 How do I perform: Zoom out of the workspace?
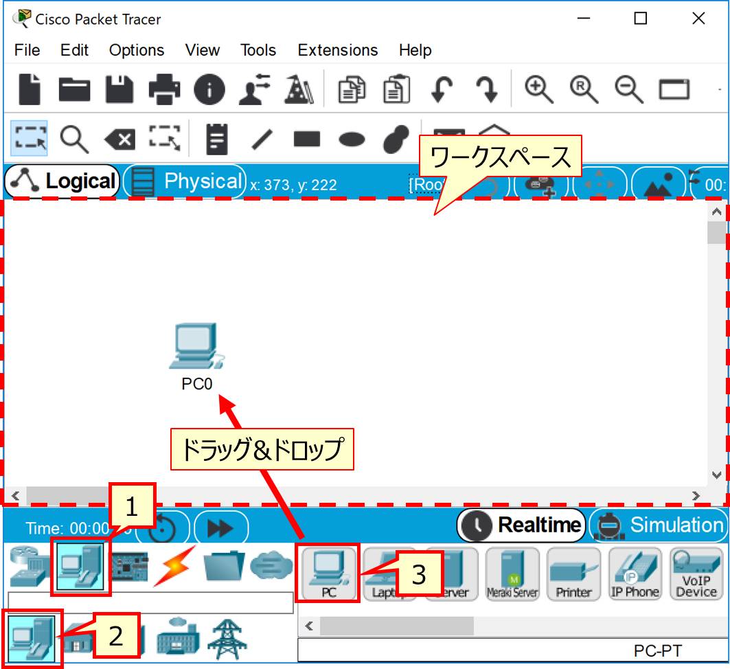(628, 89)
